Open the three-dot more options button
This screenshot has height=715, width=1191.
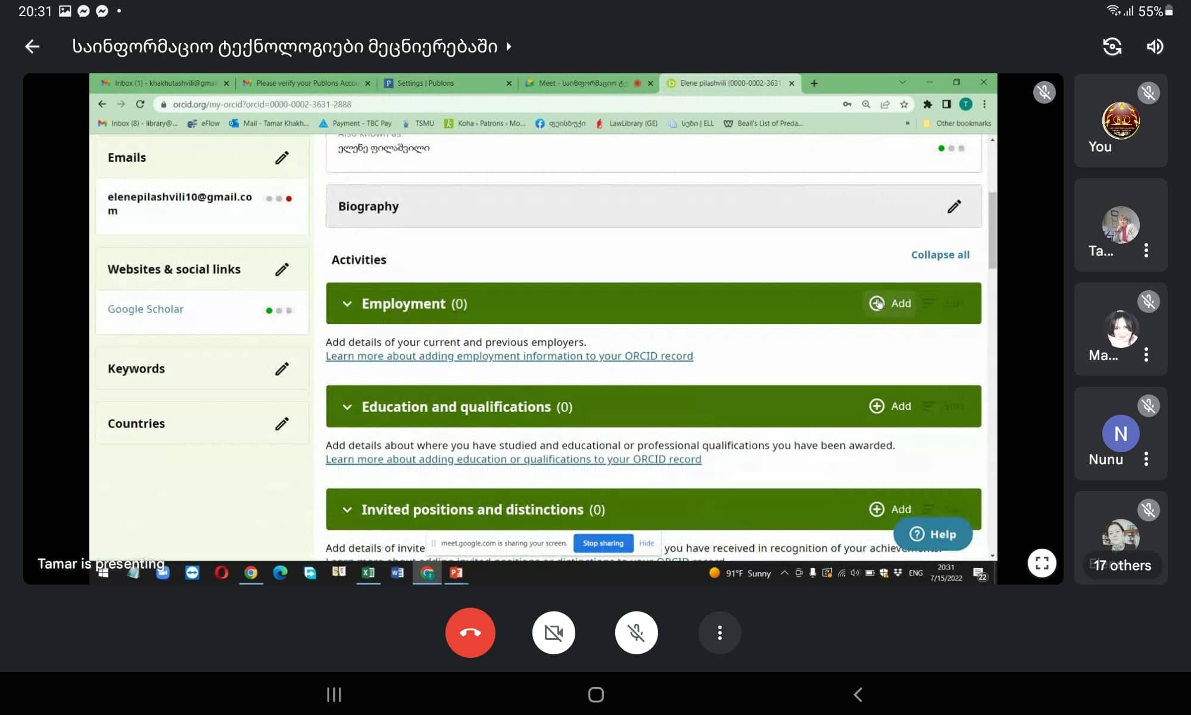(x=719, y=632)
